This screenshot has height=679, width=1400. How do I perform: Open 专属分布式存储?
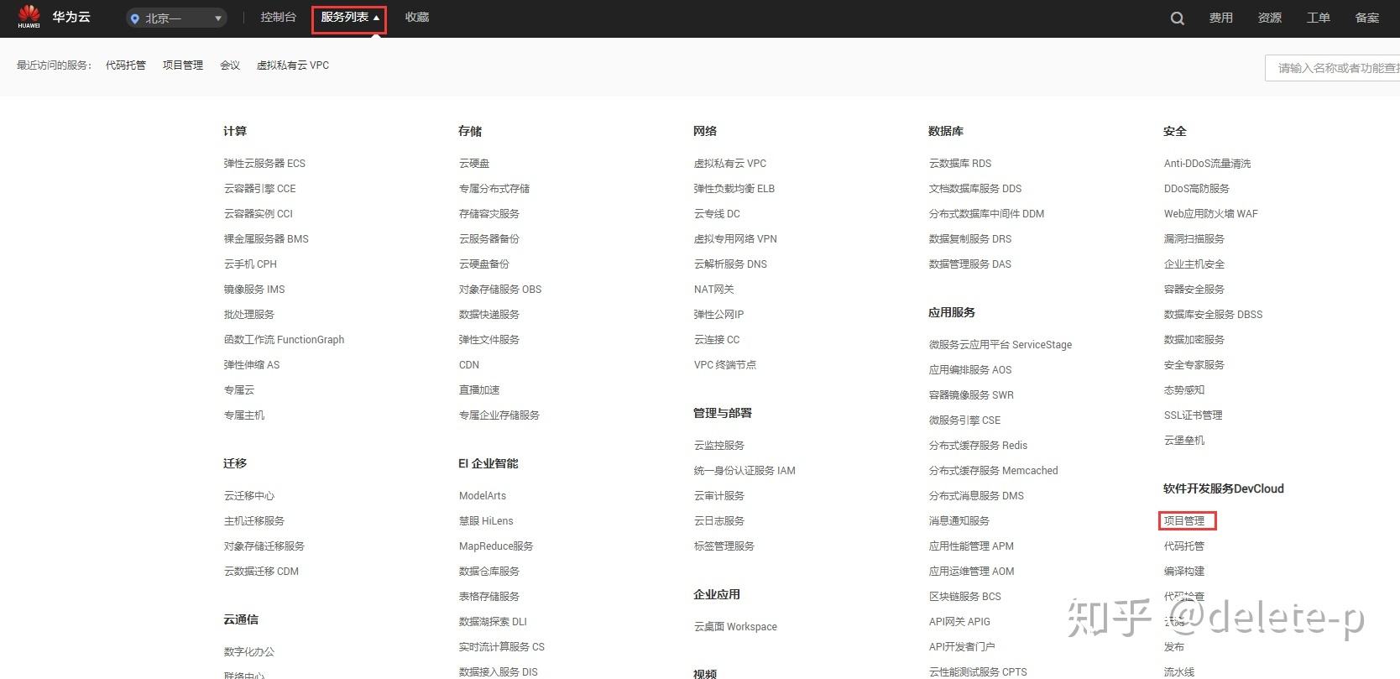point(494,189)
